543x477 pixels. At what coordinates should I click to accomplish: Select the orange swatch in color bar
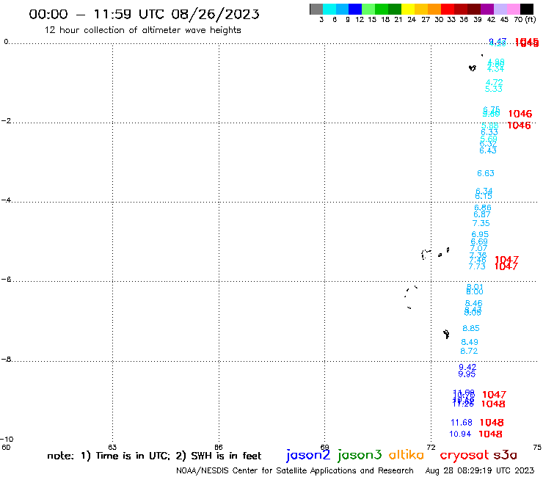click(x=434, y=9)
